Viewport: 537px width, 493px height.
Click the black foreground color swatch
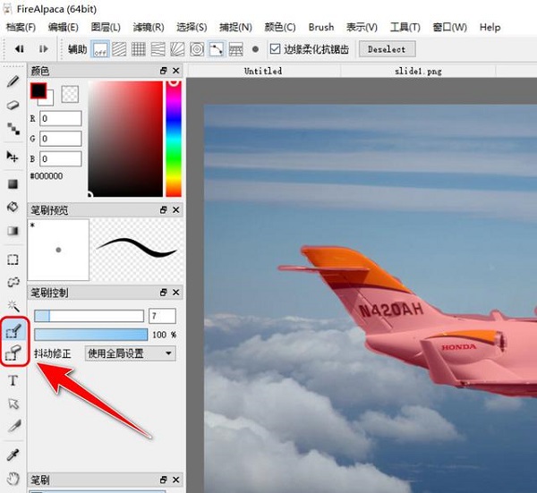38,90
